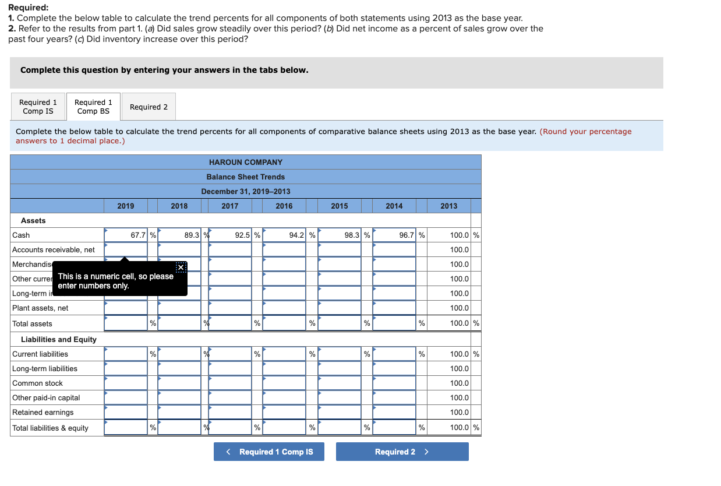The image size is (721, 486).
Task: Click the Current liabilities 2014 input cell
Action: click(394, 354)
